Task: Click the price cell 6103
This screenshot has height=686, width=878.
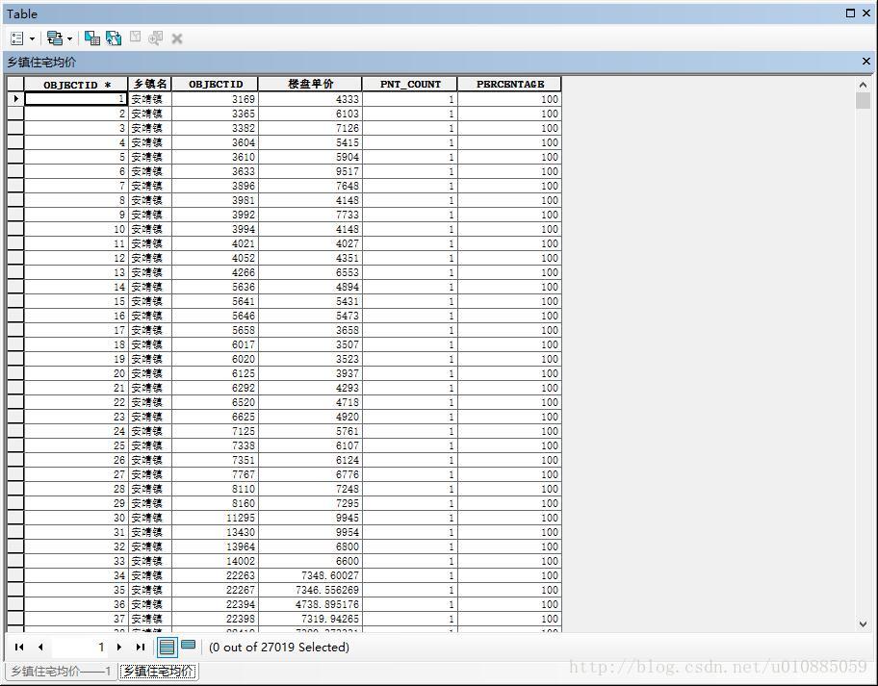Action: 310,114
